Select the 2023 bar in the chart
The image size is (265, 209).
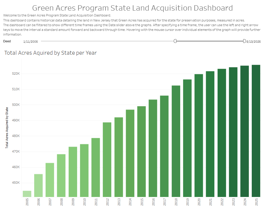pos(233,132)
